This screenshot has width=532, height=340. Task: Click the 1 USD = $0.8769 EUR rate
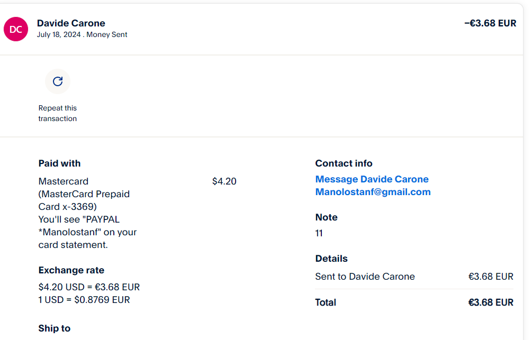84,300
